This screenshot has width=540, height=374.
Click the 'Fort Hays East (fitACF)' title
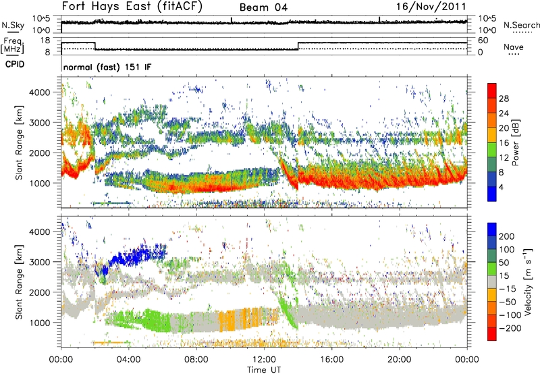click(132, 7)
